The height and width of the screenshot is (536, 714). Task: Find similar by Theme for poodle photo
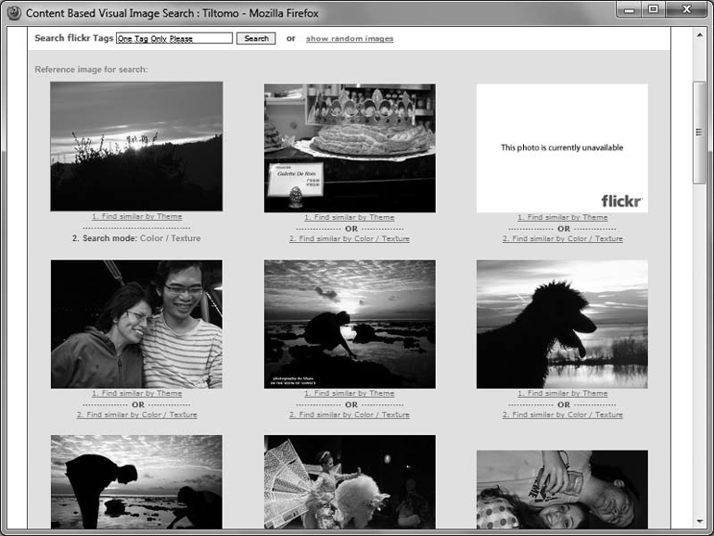pyautogui.click(x=562, y=394)
